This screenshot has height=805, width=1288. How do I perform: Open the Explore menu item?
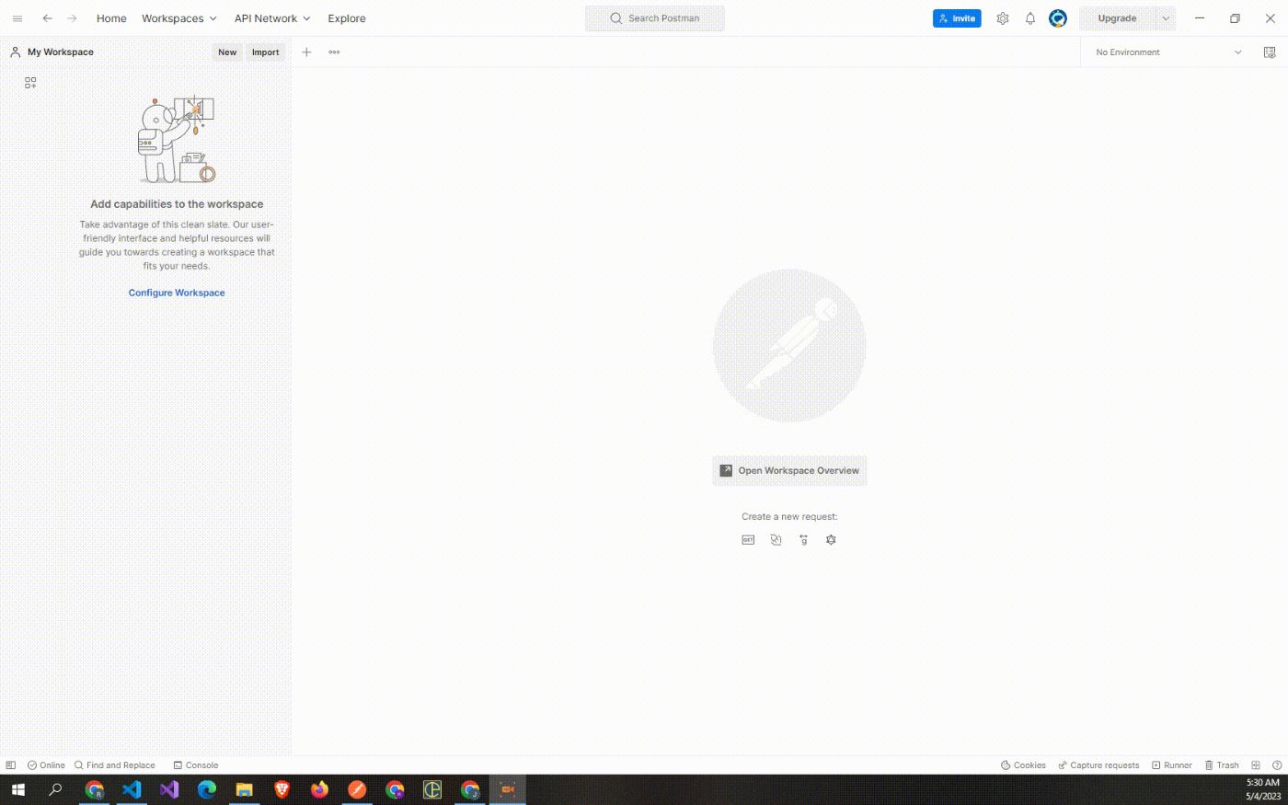tap(347, 18)
